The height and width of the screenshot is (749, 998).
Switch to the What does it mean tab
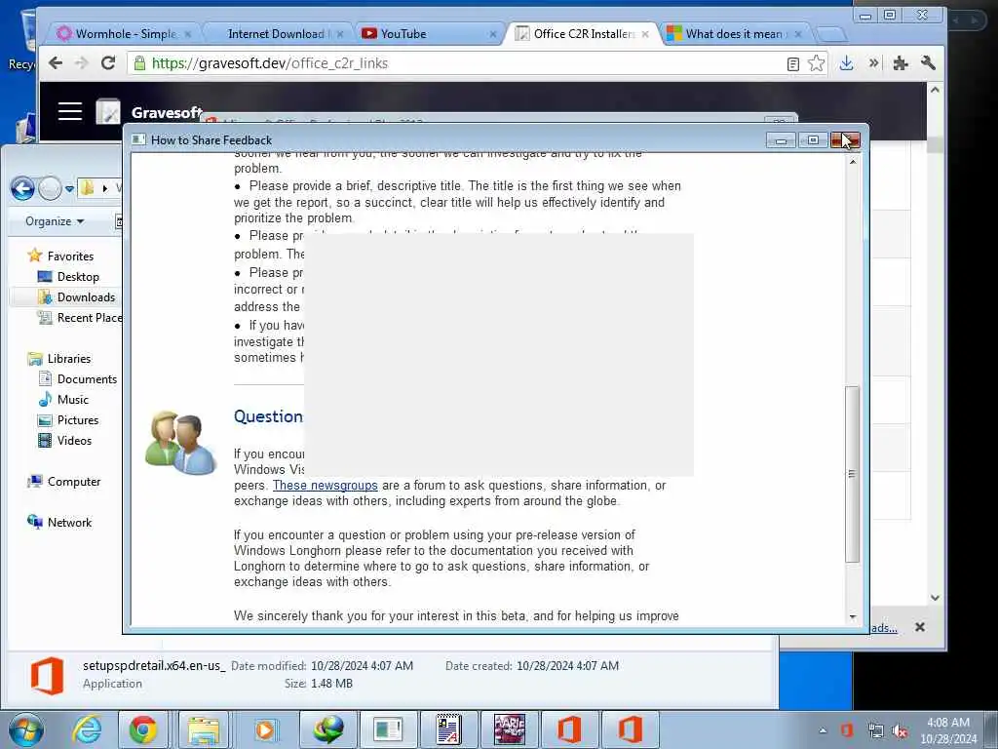[x=733, y=34]
